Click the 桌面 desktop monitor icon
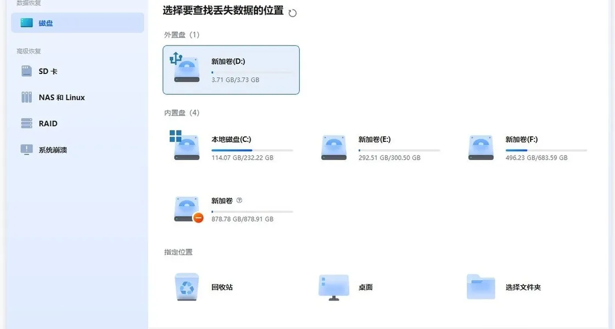 (334, 287)
